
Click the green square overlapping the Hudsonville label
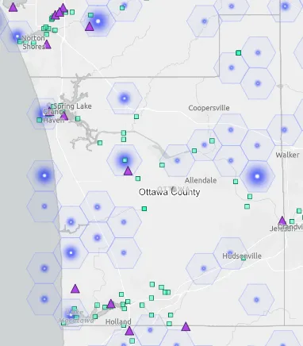coord(244,258)
